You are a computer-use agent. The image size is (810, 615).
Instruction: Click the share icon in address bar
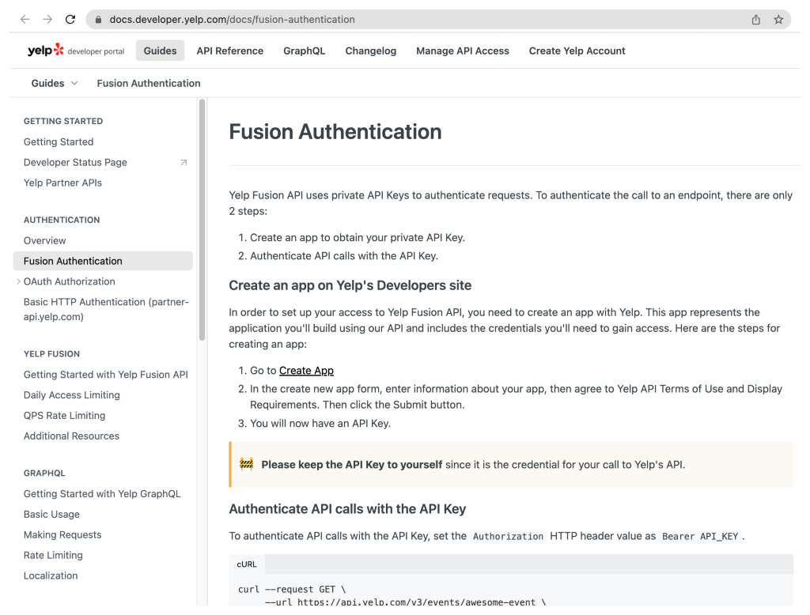coord(755,20)
